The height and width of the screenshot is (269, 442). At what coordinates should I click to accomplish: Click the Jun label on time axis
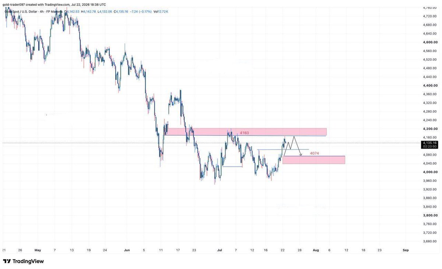click(x=127, y=250)
